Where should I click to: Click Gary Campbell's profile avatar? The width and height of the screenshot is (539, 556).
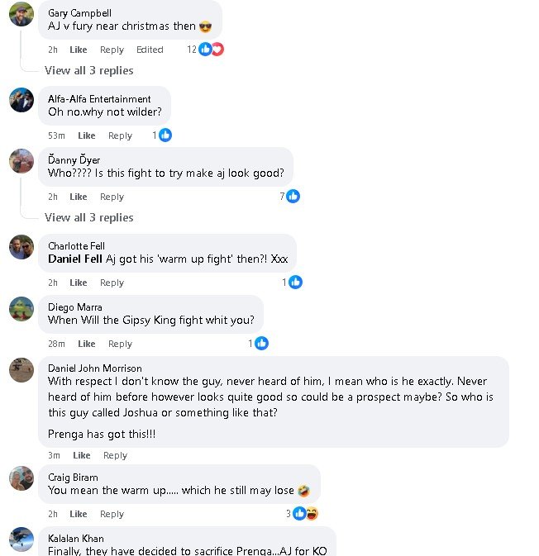coord(21,14)
